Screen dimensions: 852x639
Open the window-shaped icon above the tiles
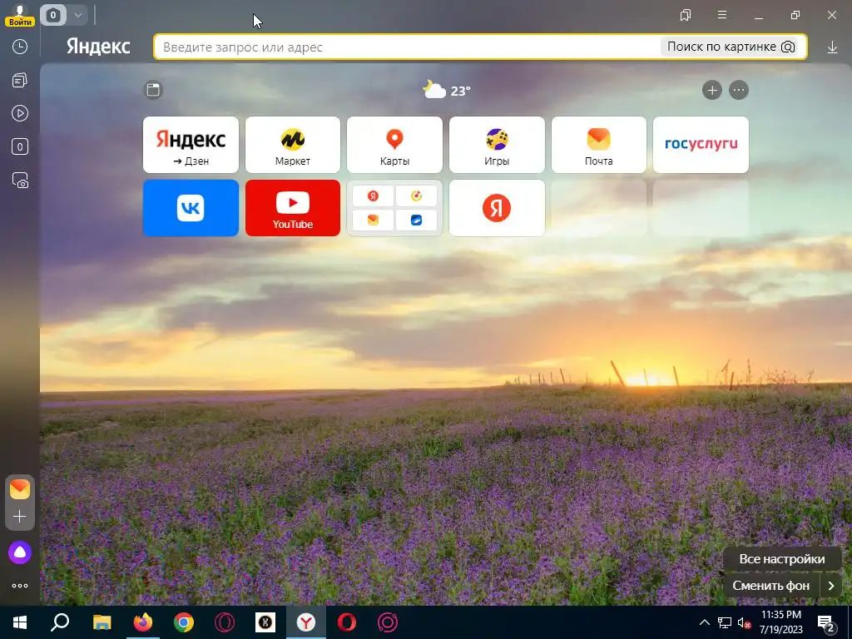[x=153, y=90]
